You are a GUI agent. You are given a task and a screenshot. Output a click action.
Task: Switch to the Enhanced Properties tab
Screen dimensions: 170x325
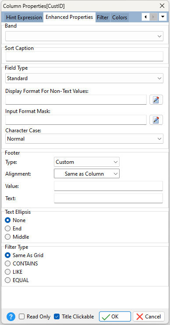click(69, 17)
